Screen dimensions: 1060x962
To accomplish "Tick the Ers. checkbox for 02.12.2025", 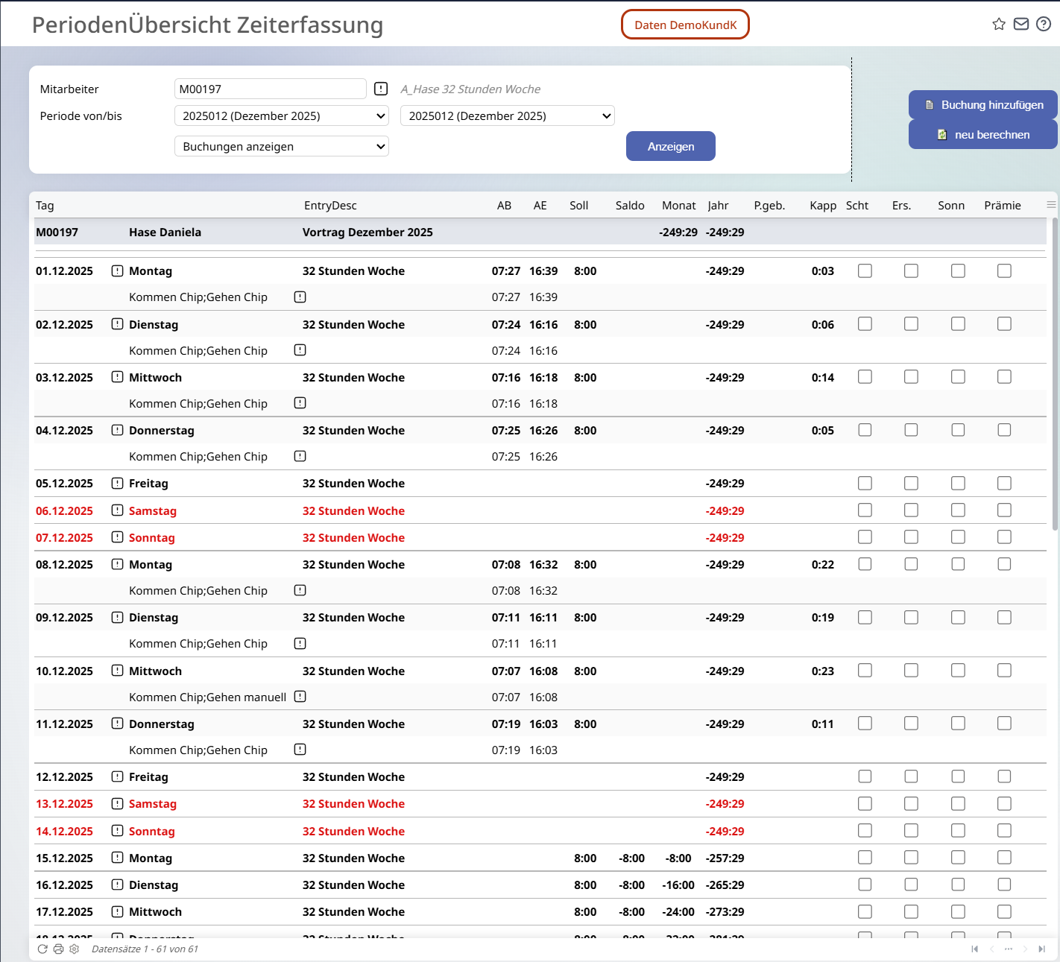I will click(x=911, y=323).
